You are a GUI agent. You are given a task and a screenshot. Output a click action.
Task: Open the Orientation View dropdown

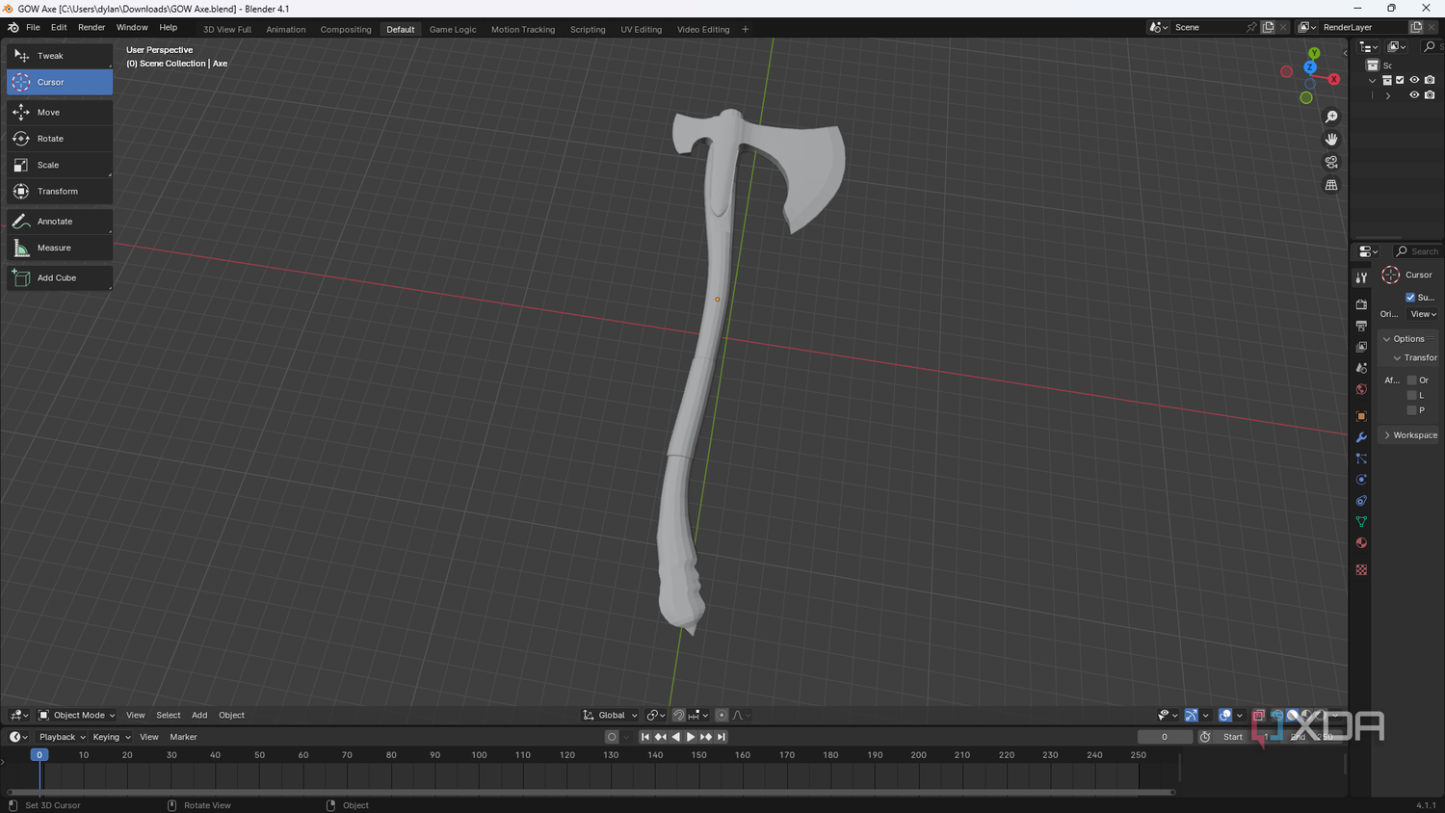point(1424,314)
